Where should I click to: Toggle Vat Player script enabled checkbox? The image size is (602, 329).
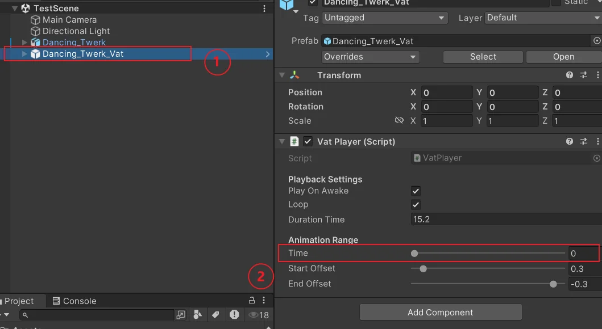(308, 141)
